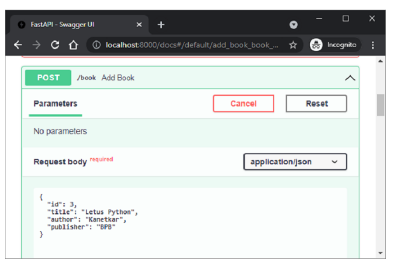The height and width of the screenshot is (265, 395).
Task: Go to the browser home page
Action: [x=73, y=45]
